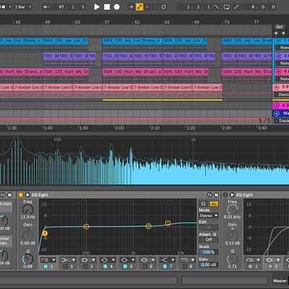The width and height of the screenshot is (289, 289).
Task: Arm the Arrangement Record button
Action: pyautogui.click(x=117, y=7)
